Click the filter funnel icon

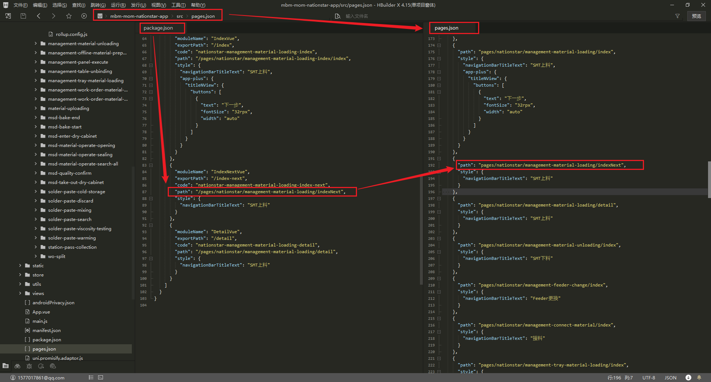point(677,16)
